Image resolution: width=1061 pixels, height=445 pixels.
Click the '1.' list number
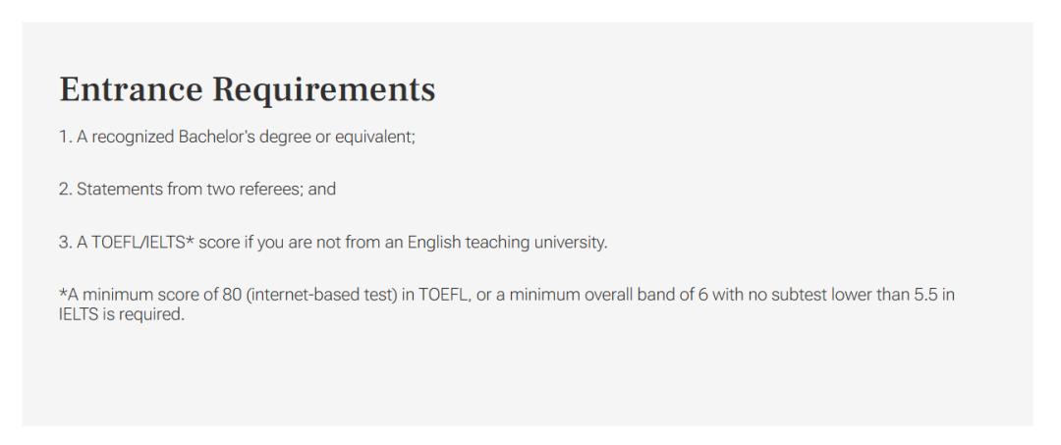click(x=66, y=137)
